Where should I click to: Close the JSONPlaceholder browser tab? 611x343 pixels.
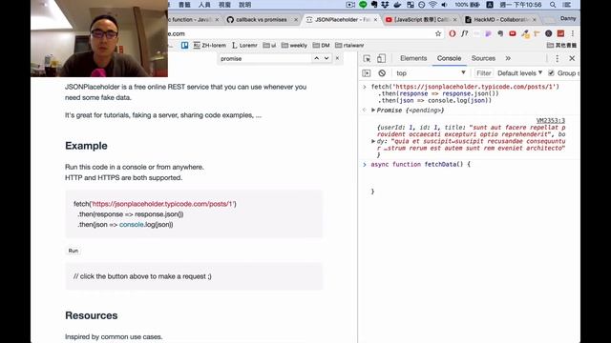coord(375,19)
